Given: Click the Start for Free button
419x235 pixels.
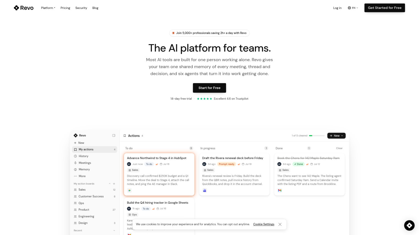Looking at the screenshot, I should [x=210, y=88].
